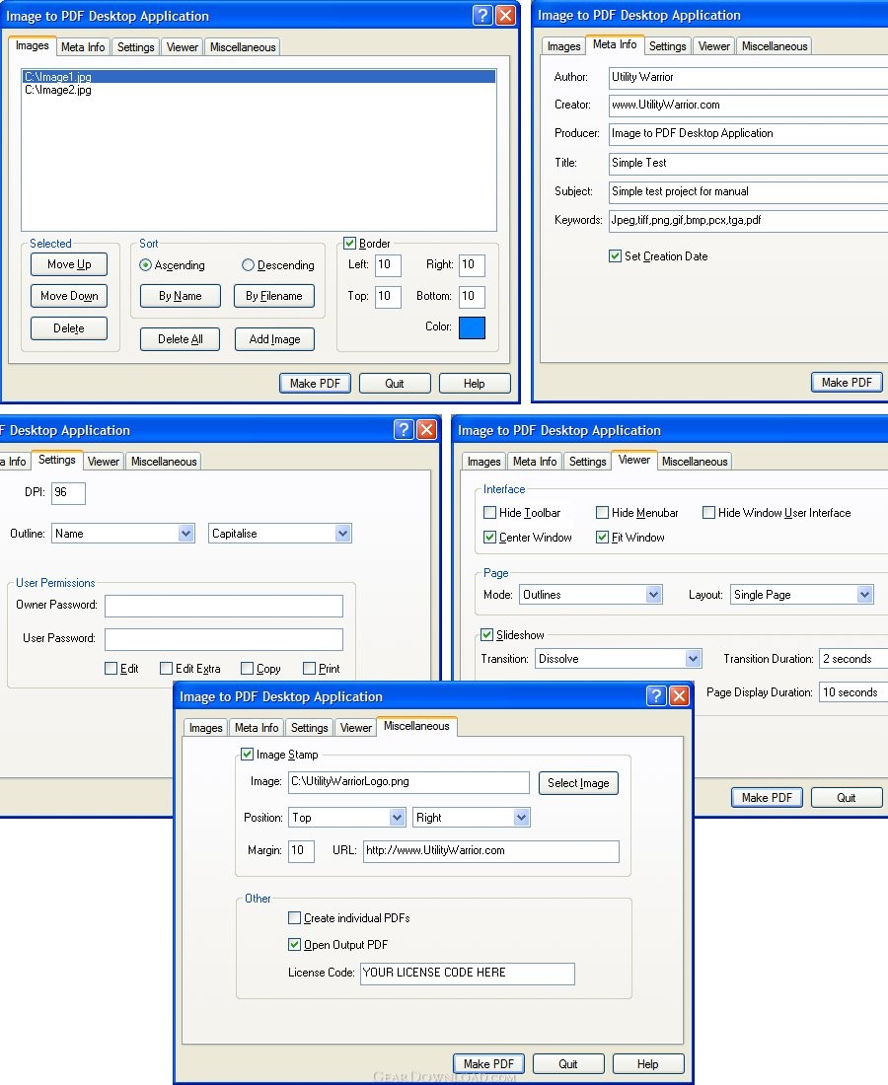Expand the Layout Single Page dropdown
The width and height of the screenshot is (888, 1085).
pos(801,595)
